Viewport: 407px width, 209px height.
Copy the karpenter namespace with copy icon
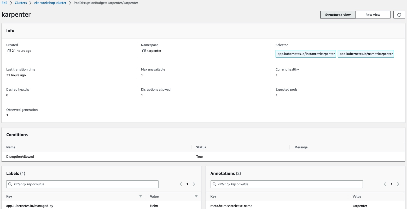[x=144, y=51]
